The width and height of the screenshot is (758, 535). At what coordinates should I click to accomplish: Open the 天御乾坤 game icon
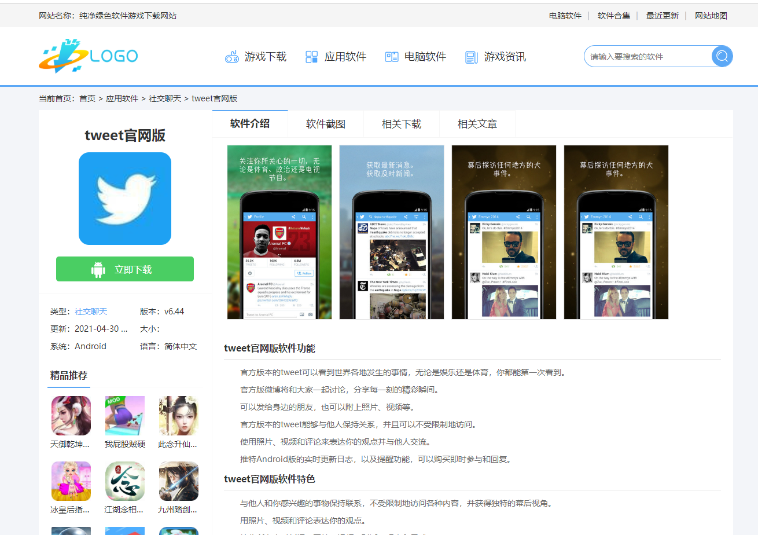71,416
